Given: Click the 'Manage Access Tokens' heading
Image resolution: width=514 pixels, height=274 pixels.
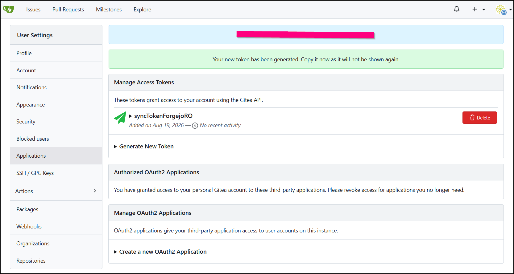Looking at the screenshot, I should [x=144, y=83].
